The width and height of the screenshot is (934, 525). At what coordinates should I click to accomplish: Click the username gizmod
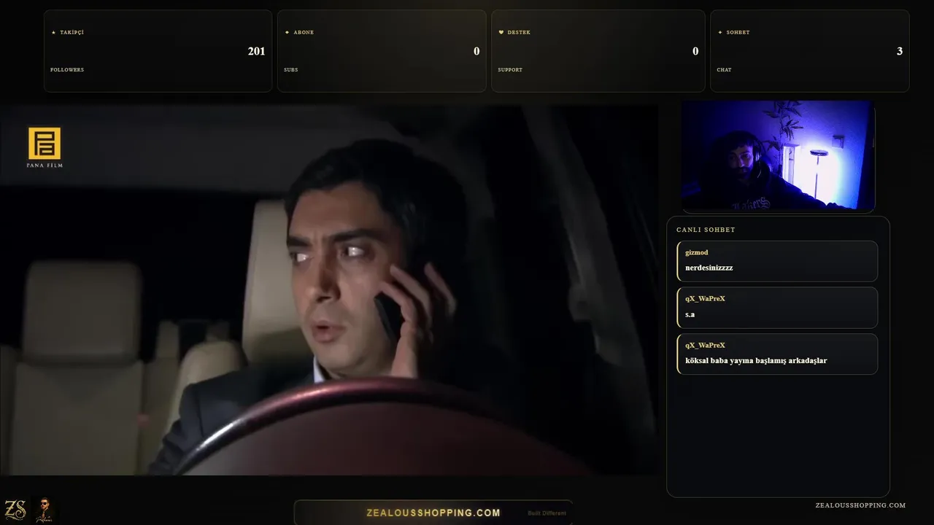tap(697, 252)
